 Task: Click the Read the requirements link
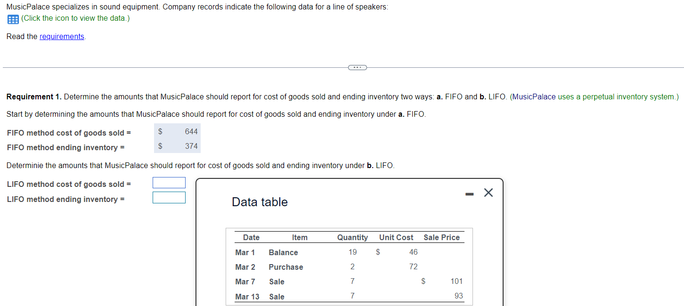(x=62, y=36)
